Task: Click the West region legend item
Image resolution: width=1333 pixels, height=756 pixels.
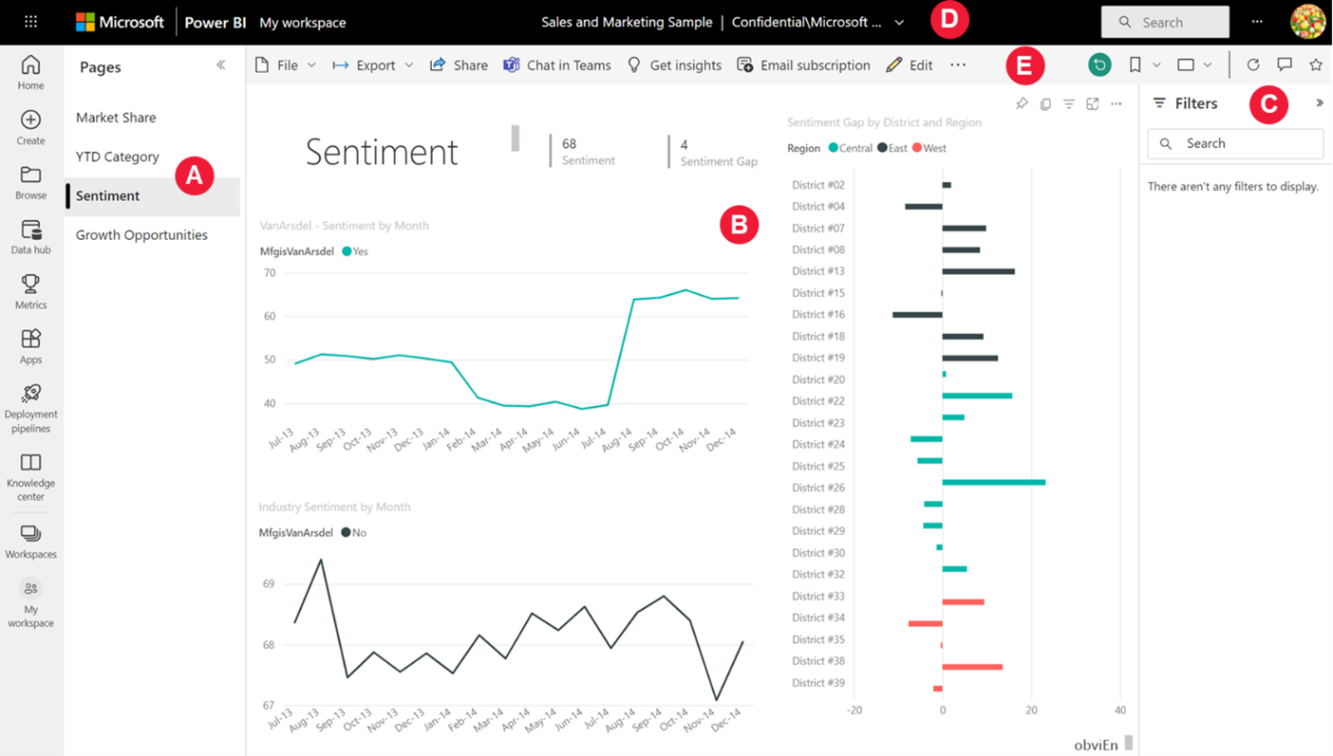Action: (x=929, y=149)
